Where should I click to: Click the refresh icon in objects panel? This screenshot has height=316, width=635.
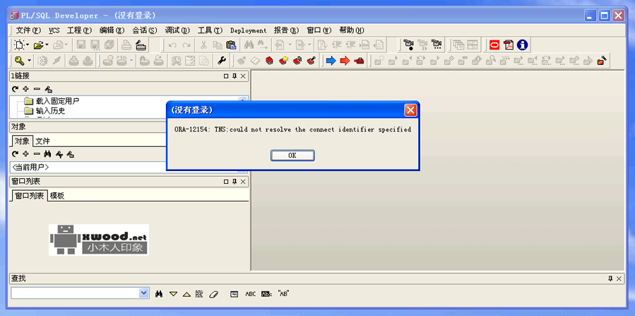click(x=15, y=154)
